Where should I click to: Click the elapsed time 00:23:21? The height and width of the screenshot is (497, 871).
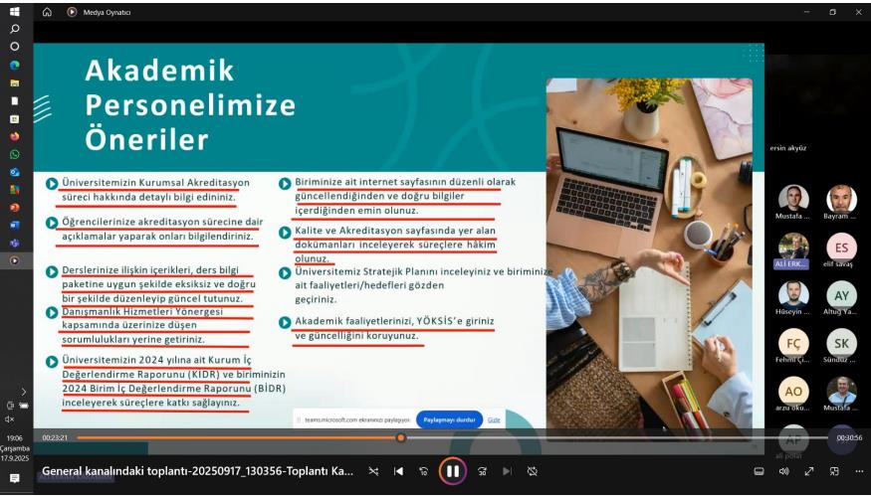[x=55, y=437]
